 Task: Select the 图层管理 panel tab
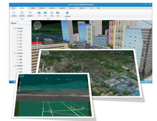[x=14, y=23]
